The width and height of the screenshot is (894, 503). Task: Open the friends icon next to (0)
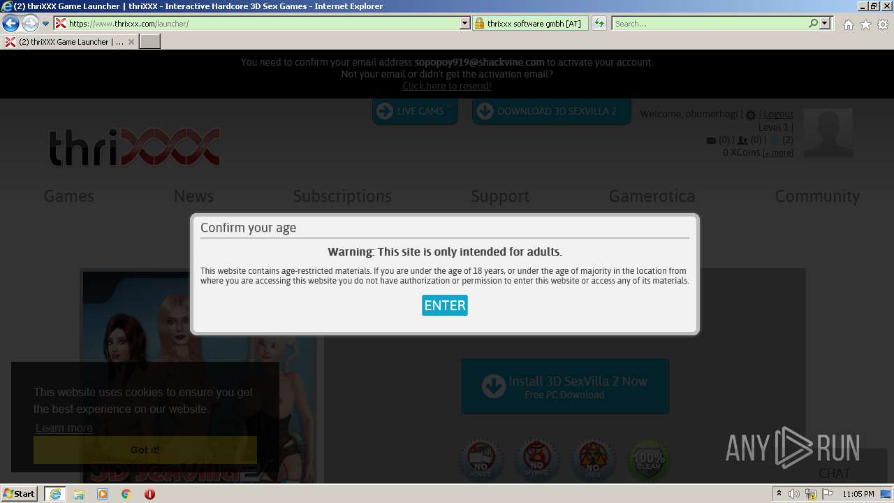pyautogui.click(x=742, y=140)
